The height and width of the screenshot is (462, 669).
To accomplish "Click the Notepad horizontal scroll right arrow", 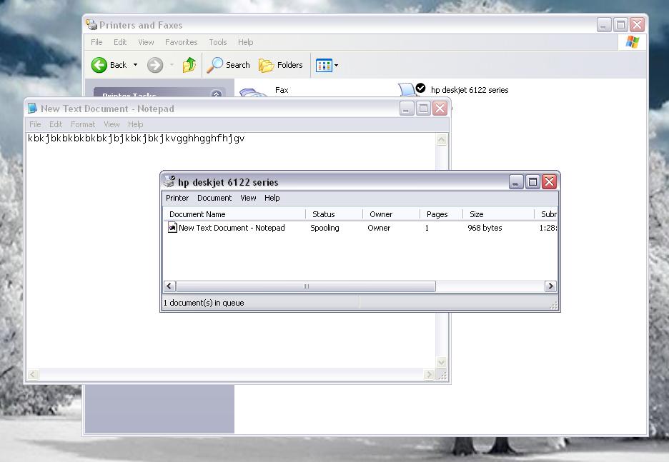I will point(430,375).
